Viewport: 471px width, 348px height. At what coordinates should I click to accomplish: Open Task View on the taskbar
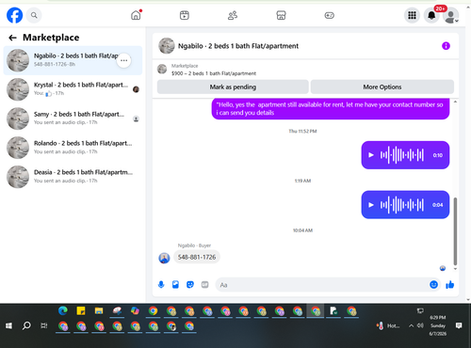44,326
